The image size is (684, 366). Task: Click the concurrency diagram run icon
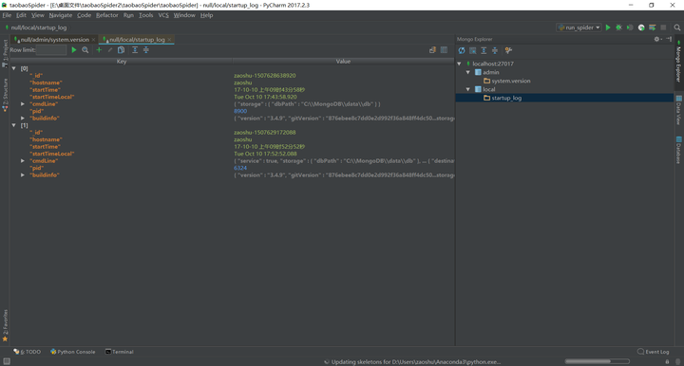(652, 27)
